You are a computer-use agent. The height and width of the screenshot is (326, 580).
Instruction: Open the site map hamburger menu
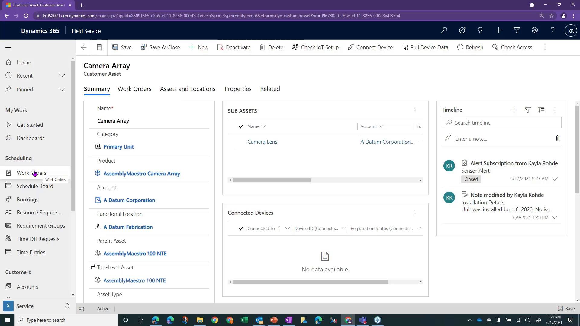click(8, 47)
